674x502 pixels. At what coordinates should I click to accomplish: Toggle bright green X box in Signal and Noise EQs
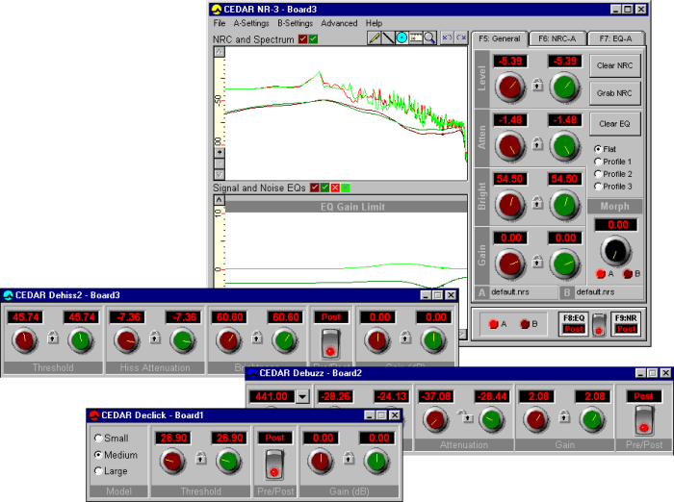346,188
